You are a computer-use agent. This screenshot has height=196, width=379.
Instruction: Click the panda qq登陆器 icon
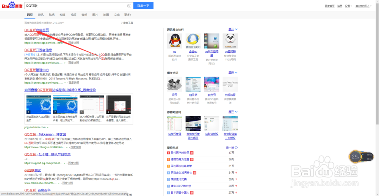[230, 41]
